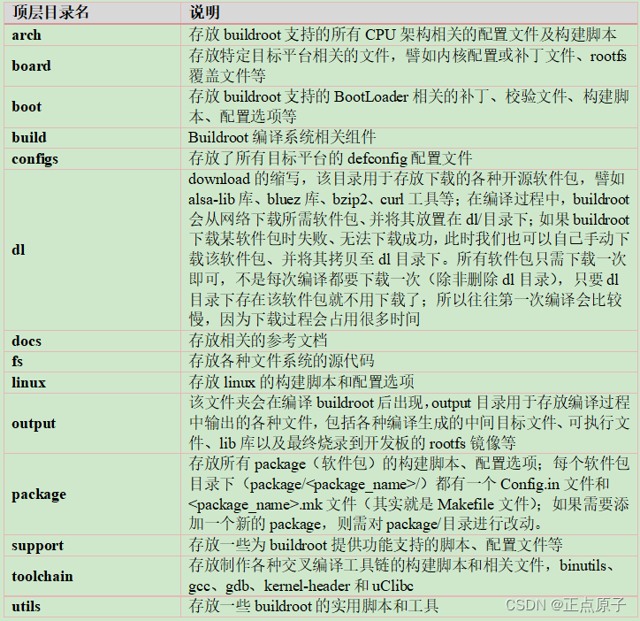Click '存放相关的参考文档' description
This screenshot has width=640, height=621.
[x=409, y=341]
